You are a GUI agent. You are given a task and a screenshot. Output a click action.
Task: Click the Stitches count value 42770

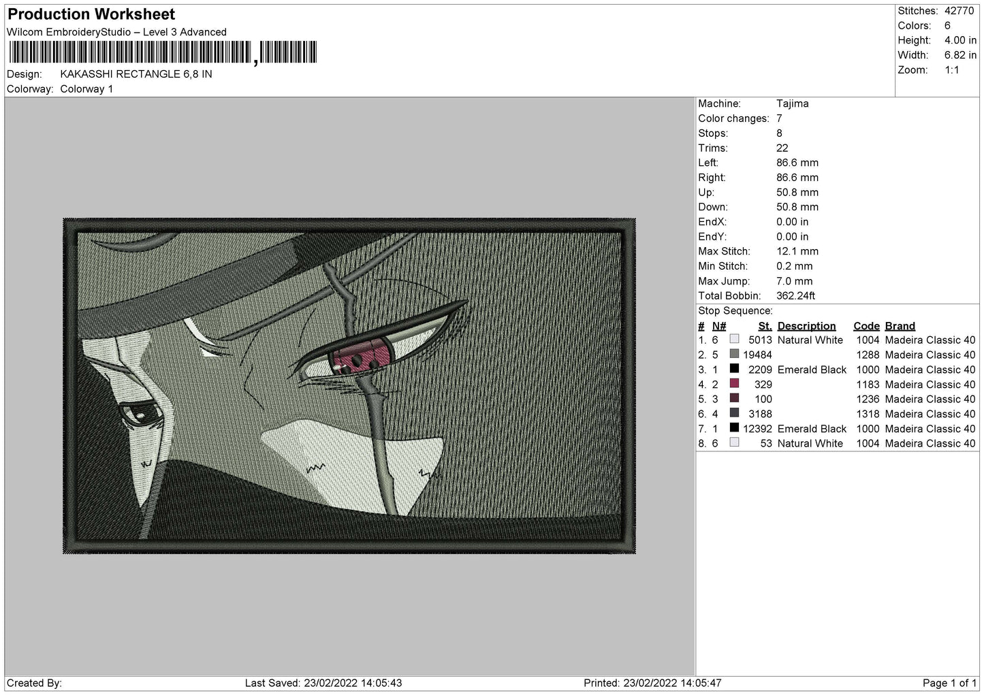click(959, 11)
